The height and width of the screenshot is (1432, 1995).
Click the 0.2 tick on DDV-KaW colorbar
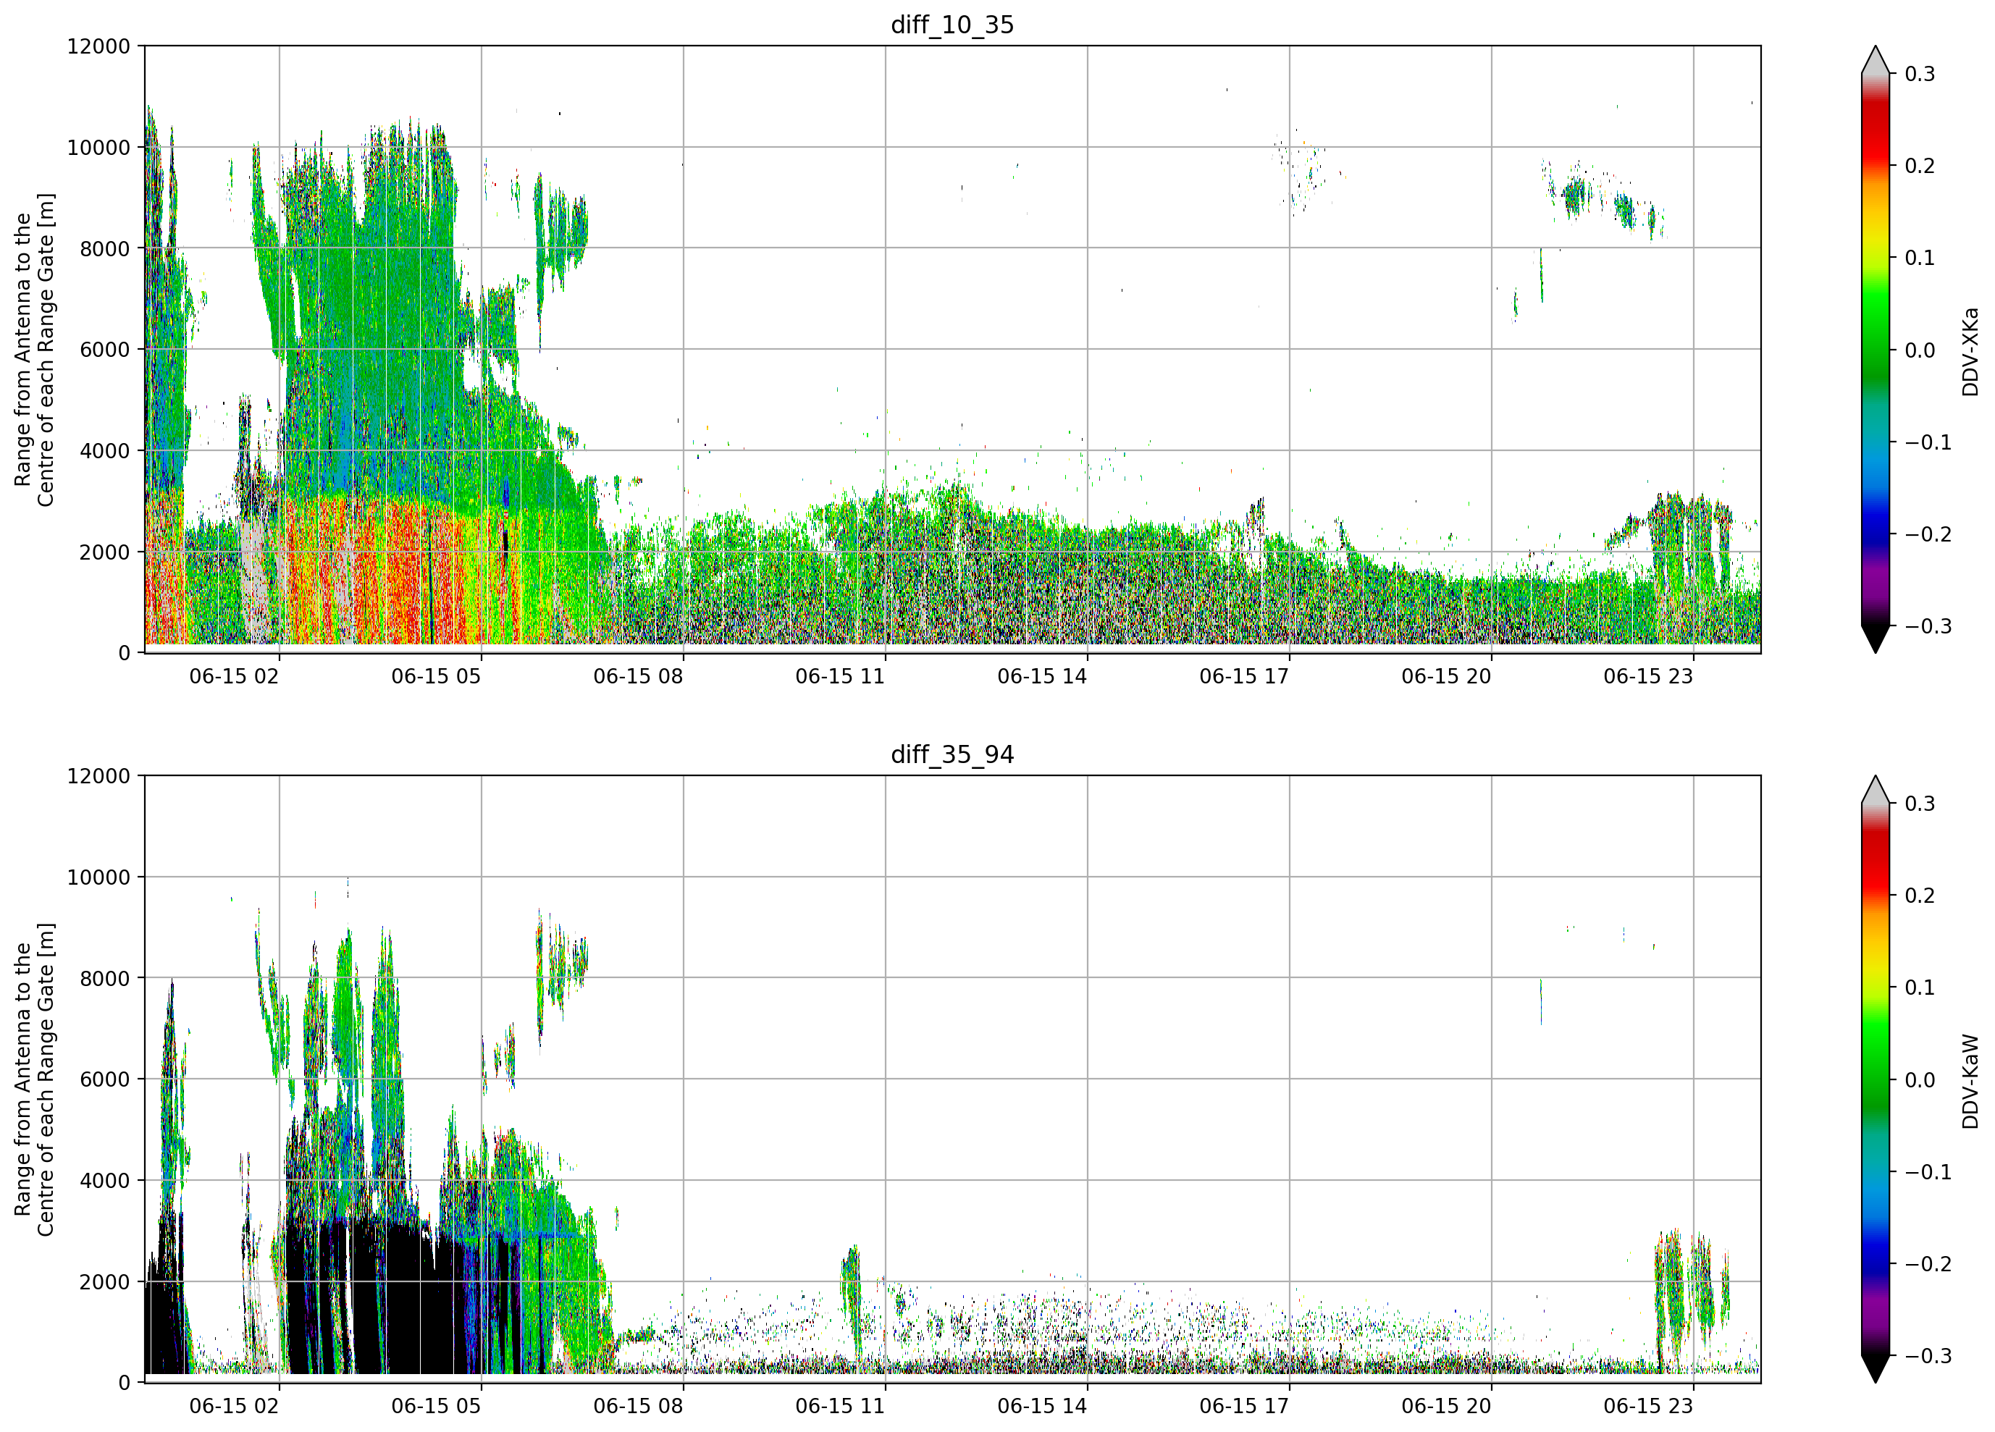tap(1920, 896)
